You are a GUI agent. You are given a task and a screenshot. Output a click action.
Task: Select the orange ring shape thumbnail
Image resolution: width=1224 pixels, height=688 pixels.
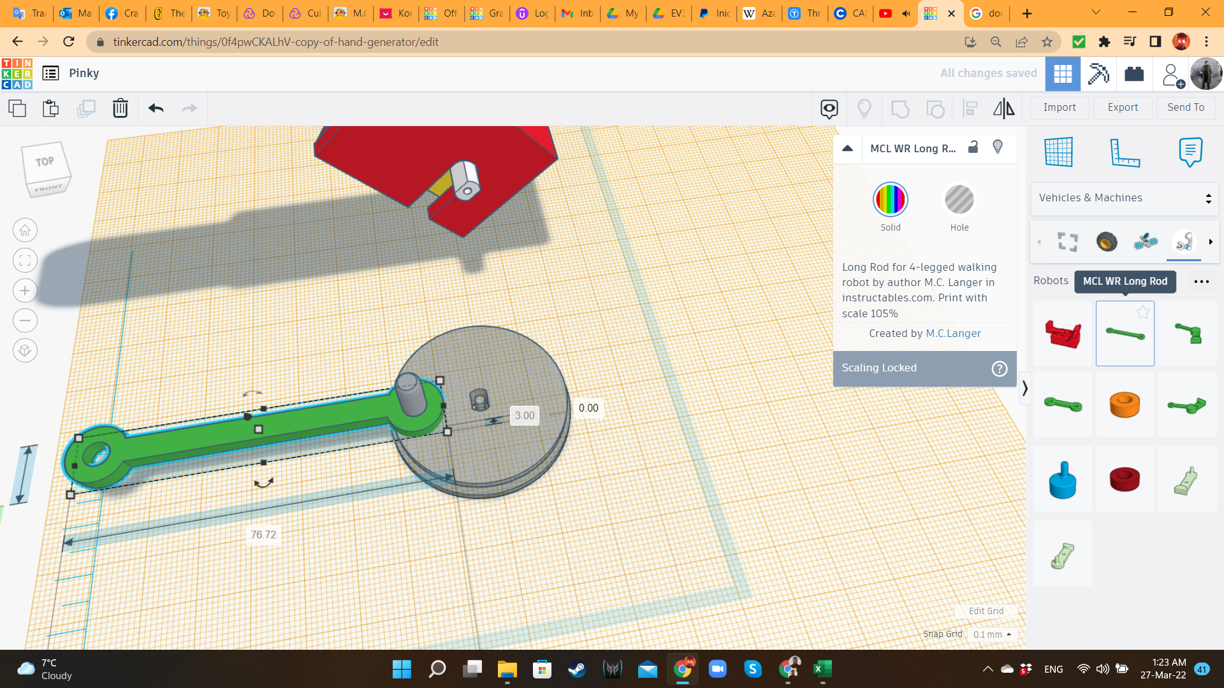[1124, 405]
